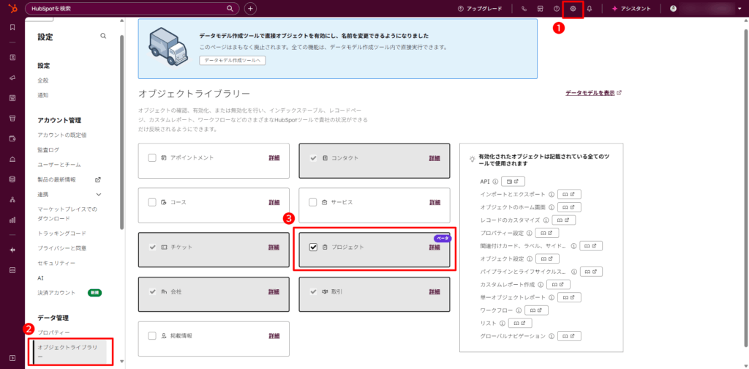Click the info icon next to インポートとエクスポート

pyautogui.click(x=551, y=195)
